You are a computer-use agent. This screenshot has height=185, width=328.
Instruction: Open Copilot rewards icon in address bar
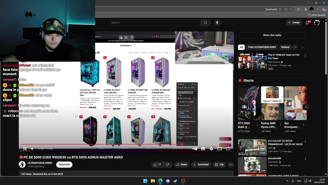click(280, 9)
